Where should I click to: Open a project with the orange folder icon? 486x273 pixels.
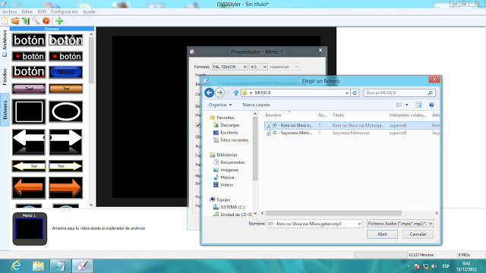[x=15, y=20]
